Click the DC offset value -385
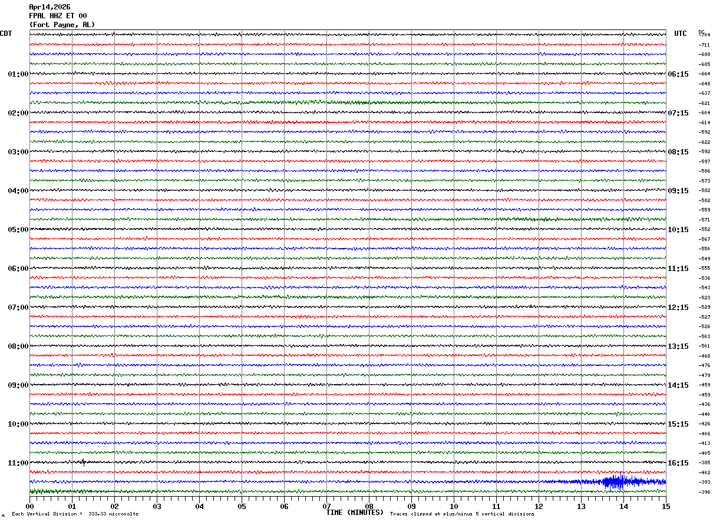 (x=704, y=463)
